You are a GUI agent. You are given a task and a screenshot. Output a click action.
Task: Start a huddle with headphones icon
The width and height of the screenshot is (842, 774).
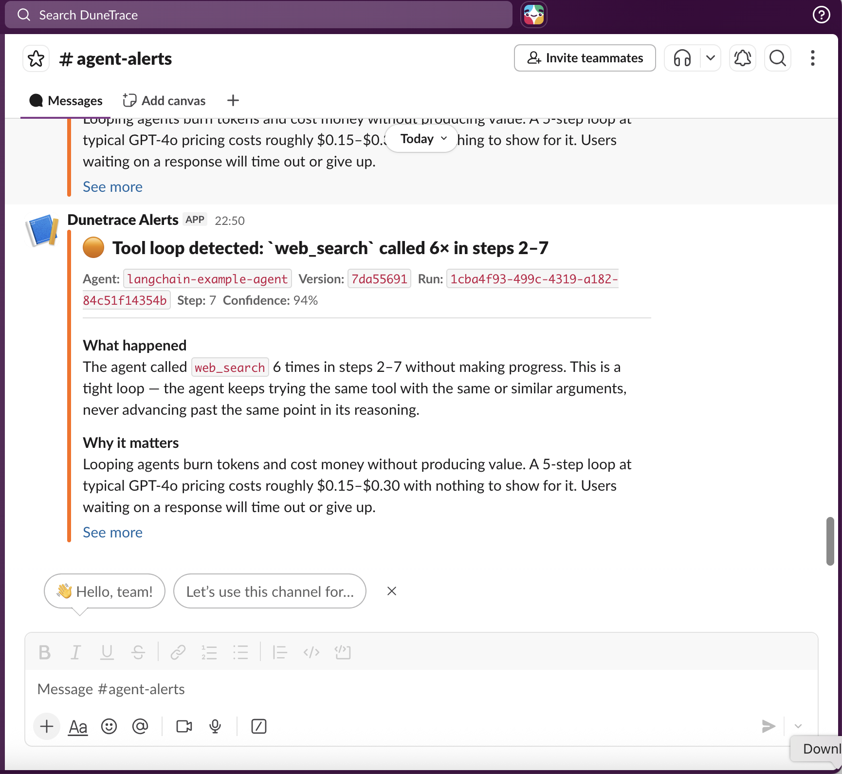[x=682, y=58]
